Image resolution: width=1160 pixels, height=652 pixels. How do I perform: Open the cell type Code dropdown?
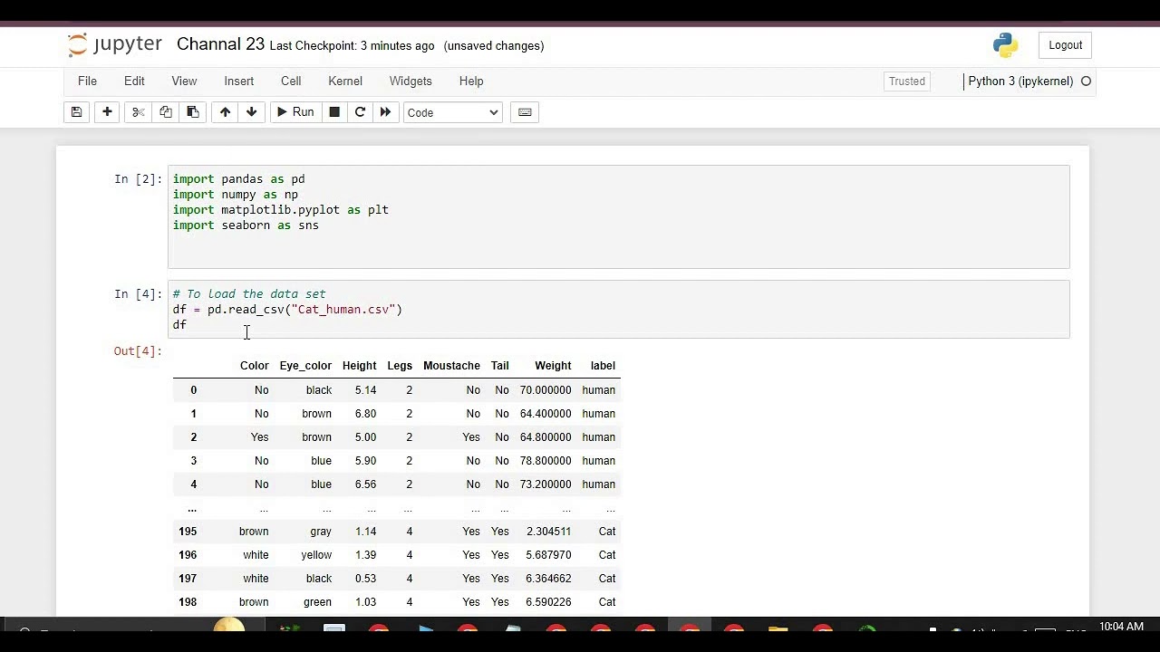tap(452, 112)
